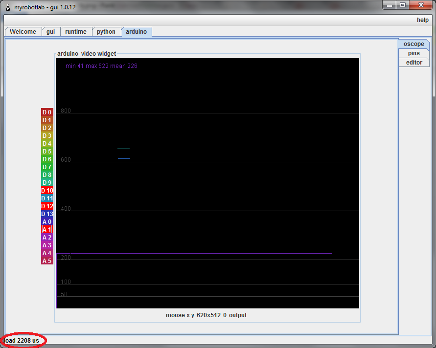The height and width of the screenshot is (348, 436).
Task: Toggle pin D 12 trace button
Action: (x=47, y=206)
